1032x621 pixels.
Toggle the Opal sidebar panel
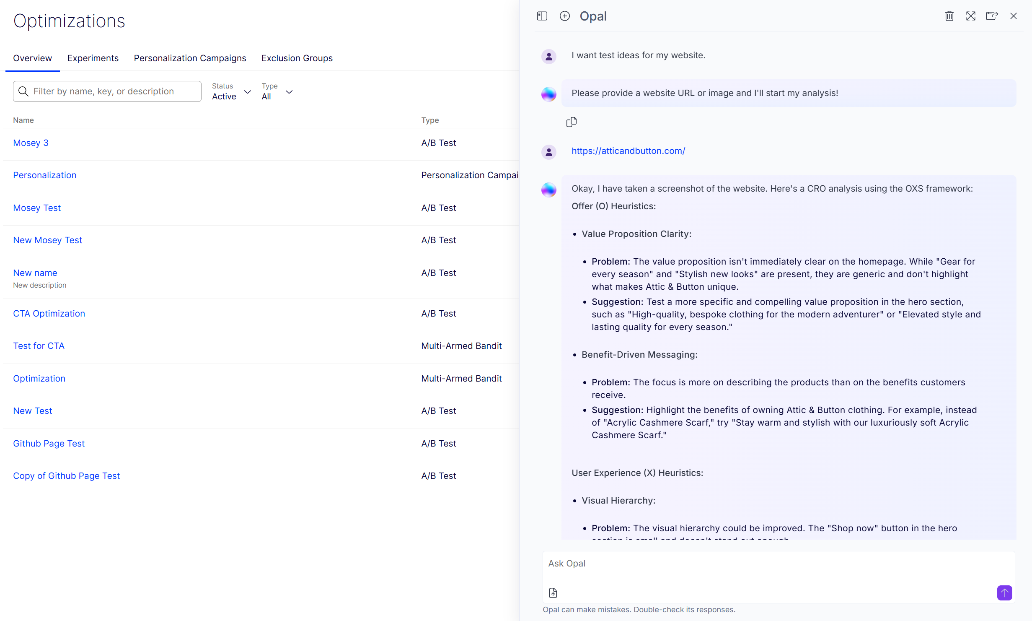(x=542, y=16)
